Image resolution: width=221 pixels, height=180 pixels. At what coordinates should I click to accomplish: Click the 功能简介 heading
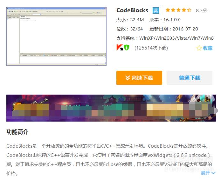pos(17,132)
